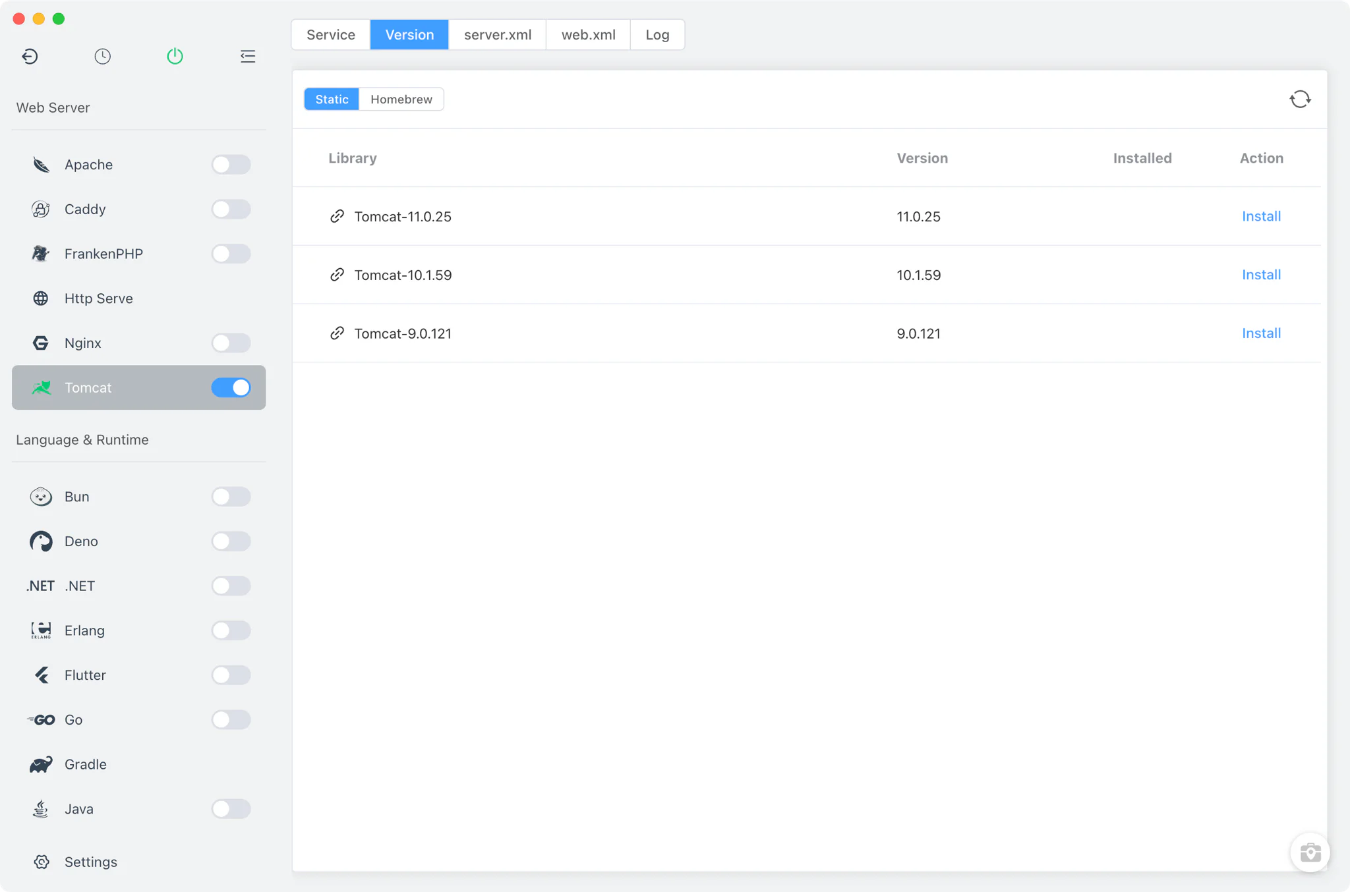Open the server.xml tab
Image resolution: width=1350 pixels, height=892 pixels.
tap(498, 34)
